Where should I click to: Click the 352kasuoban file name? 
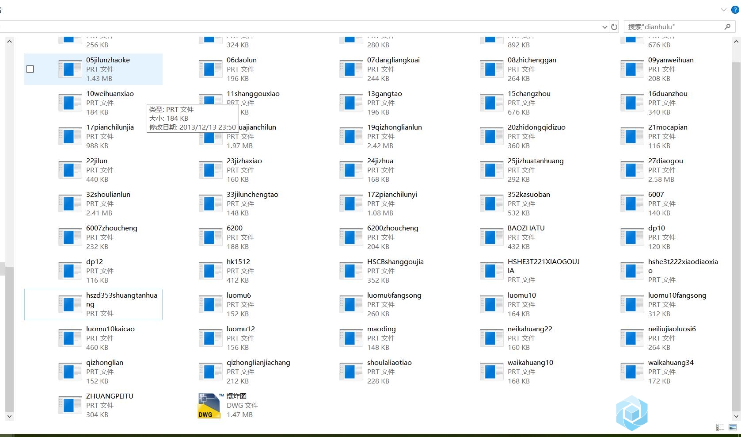(x=529, y=195)
